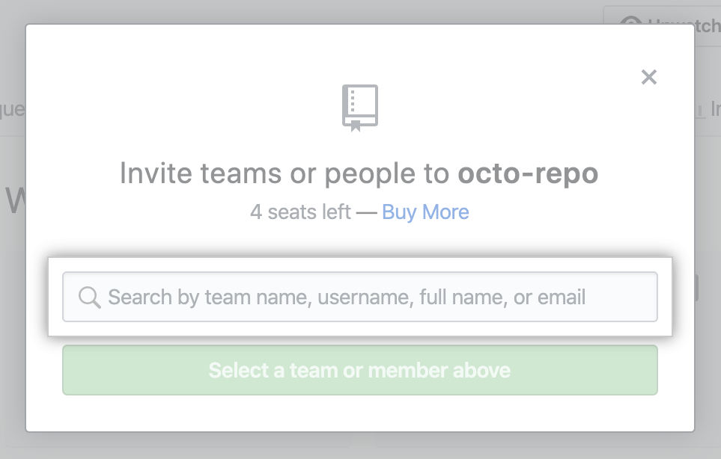Click the "4 seats left" text
The image size is (721, 459).
click(x=300, y=212)
